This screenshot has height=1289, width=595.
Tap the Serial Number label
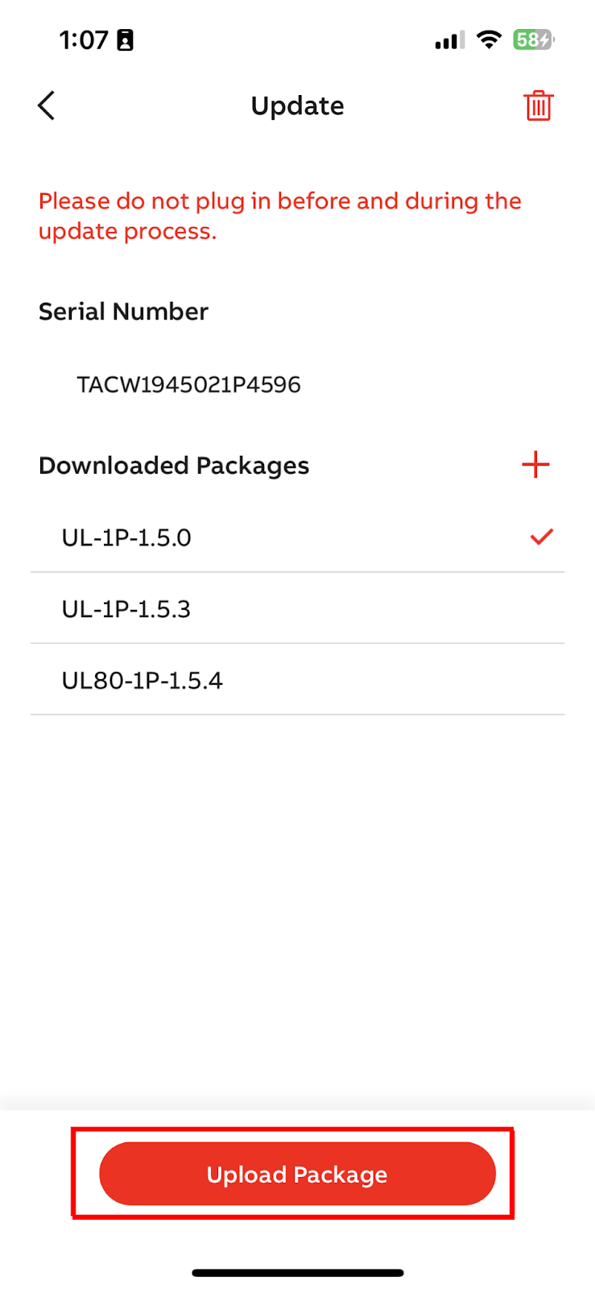[123, 312]
